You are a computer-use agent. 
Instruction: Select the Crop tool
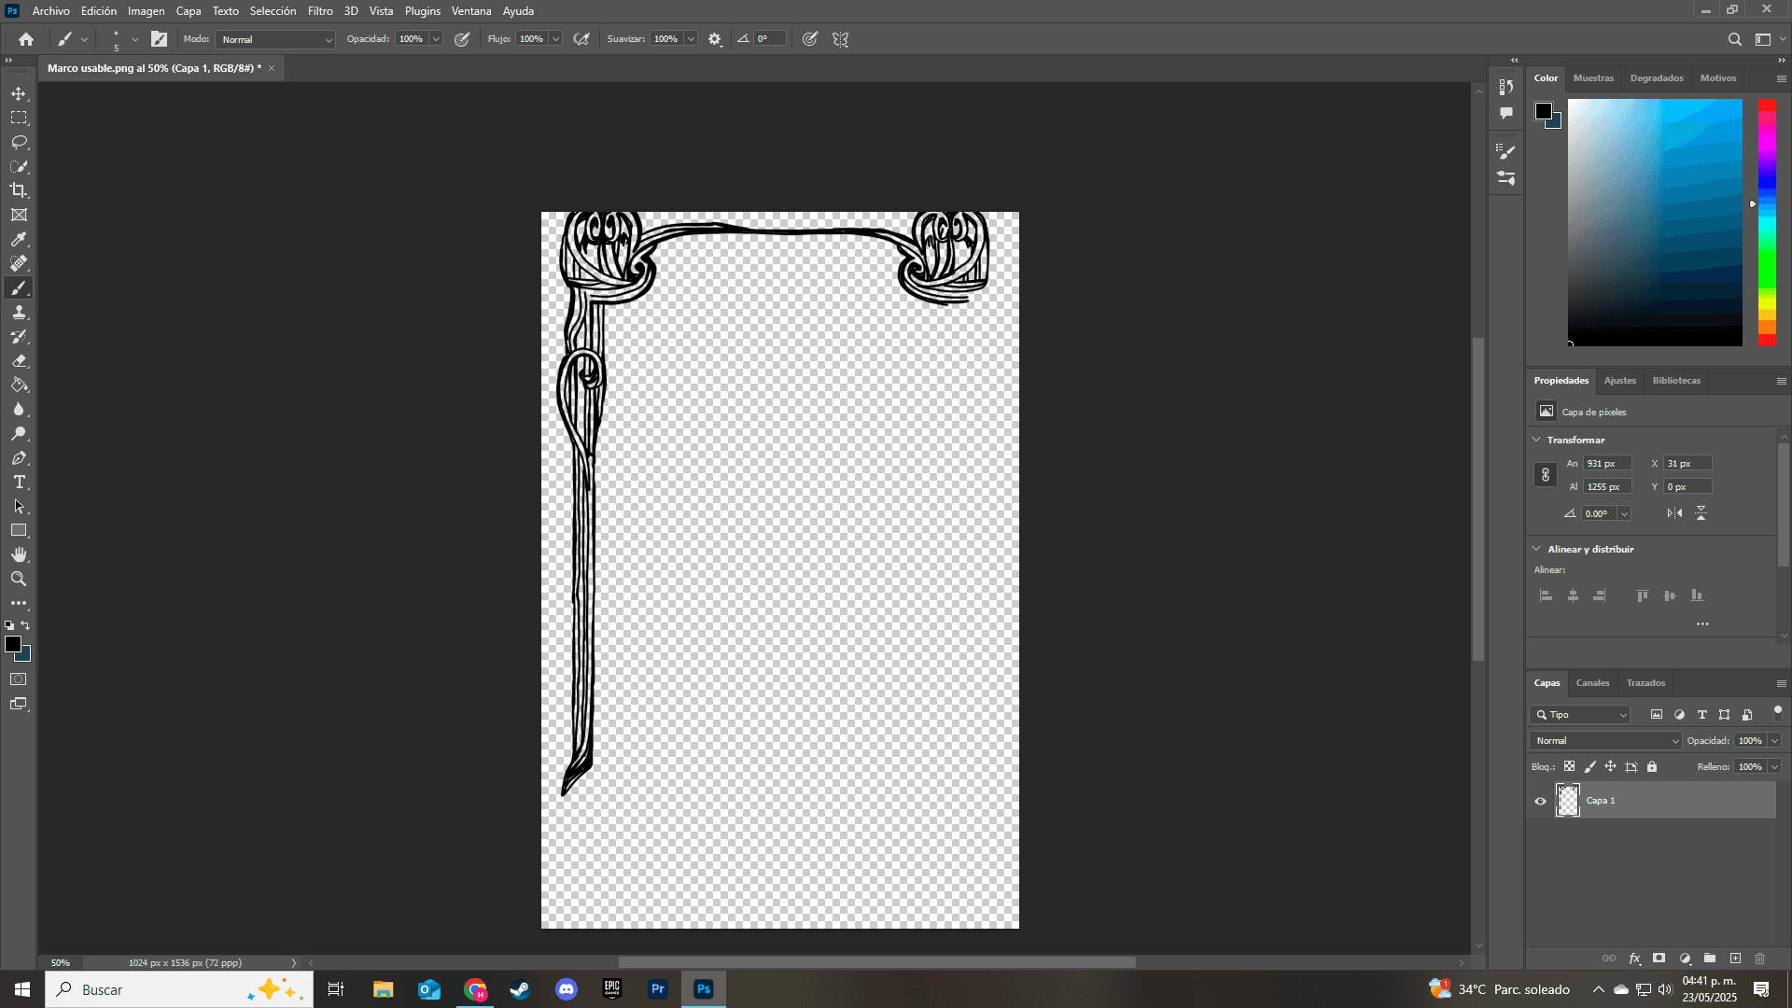[x=19, y=190]
